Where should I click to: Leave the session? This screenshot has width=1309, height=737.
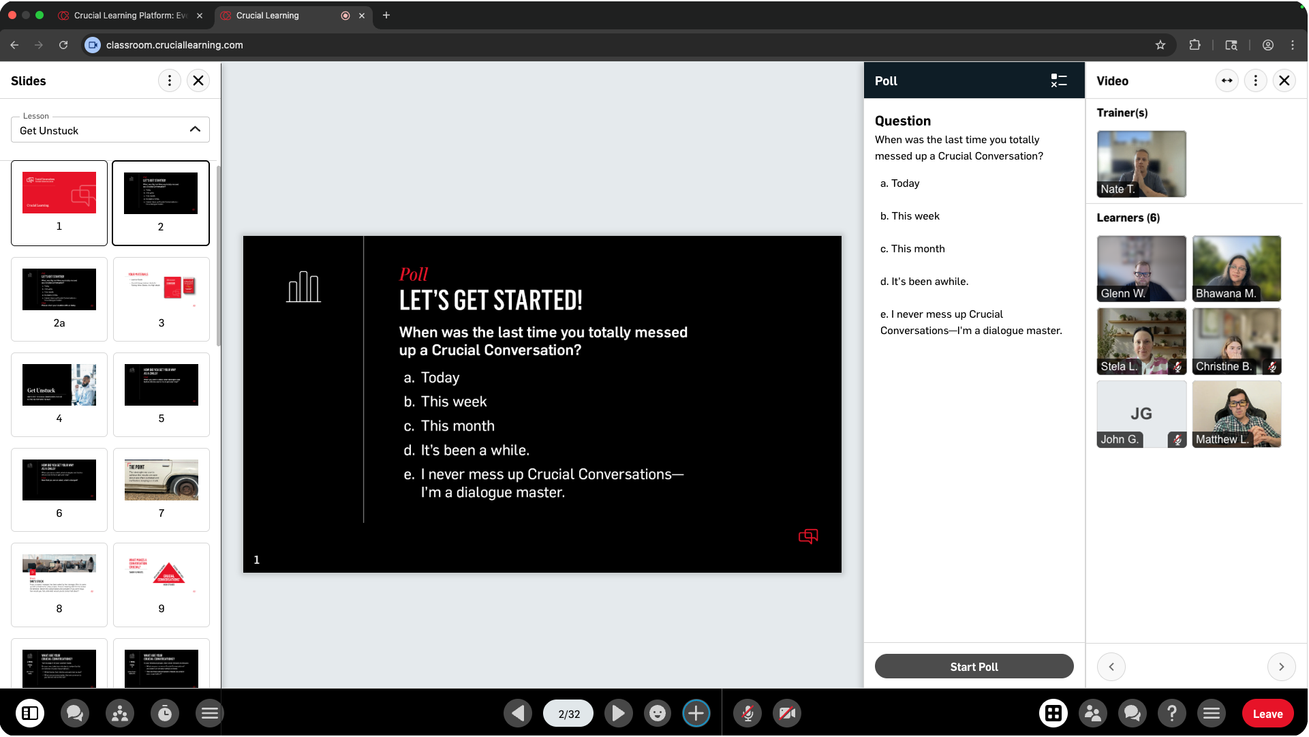(1267, 714)
